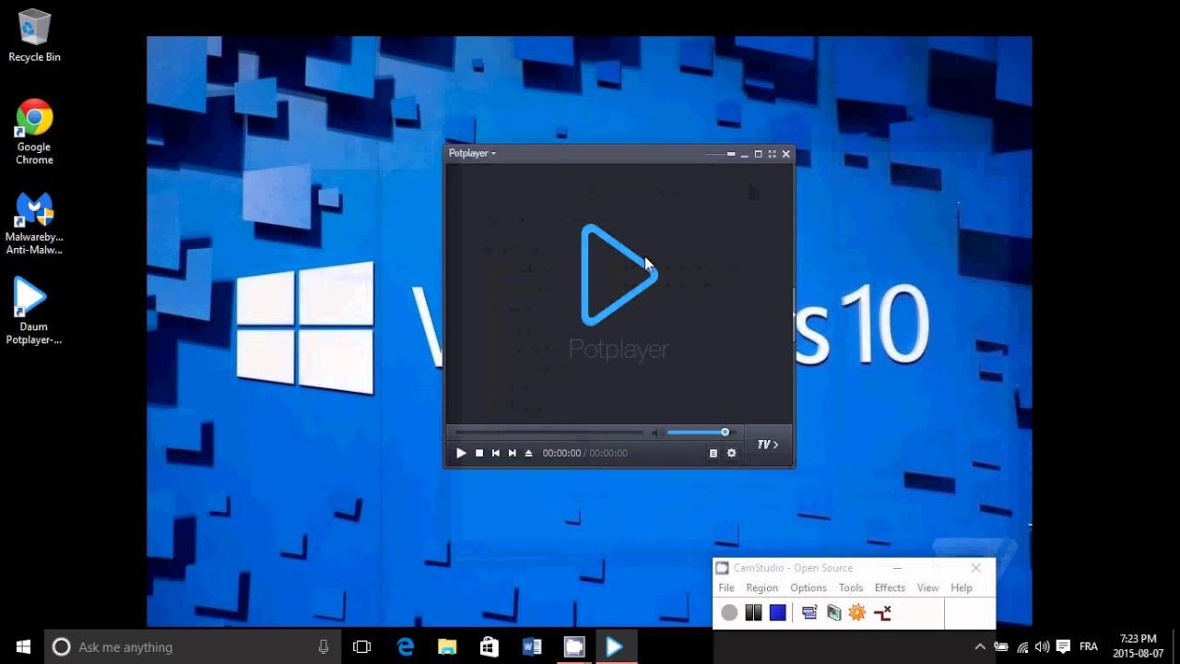Screen dimensions: 1180x664
Task: Switch to CamStudio taskbar button
Action: (x=574, y=646)
